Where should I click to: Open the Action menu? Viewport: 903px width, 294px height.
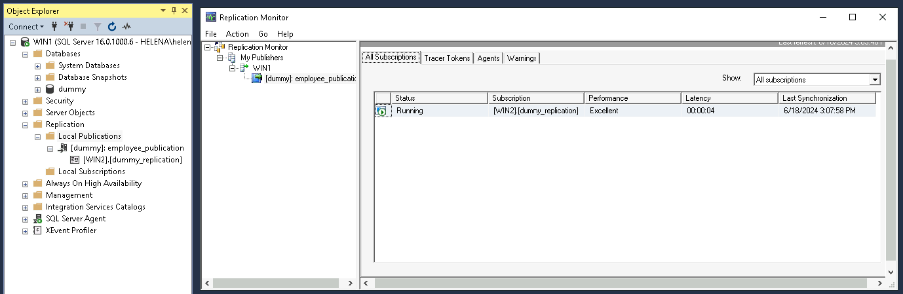pos(237,34)
